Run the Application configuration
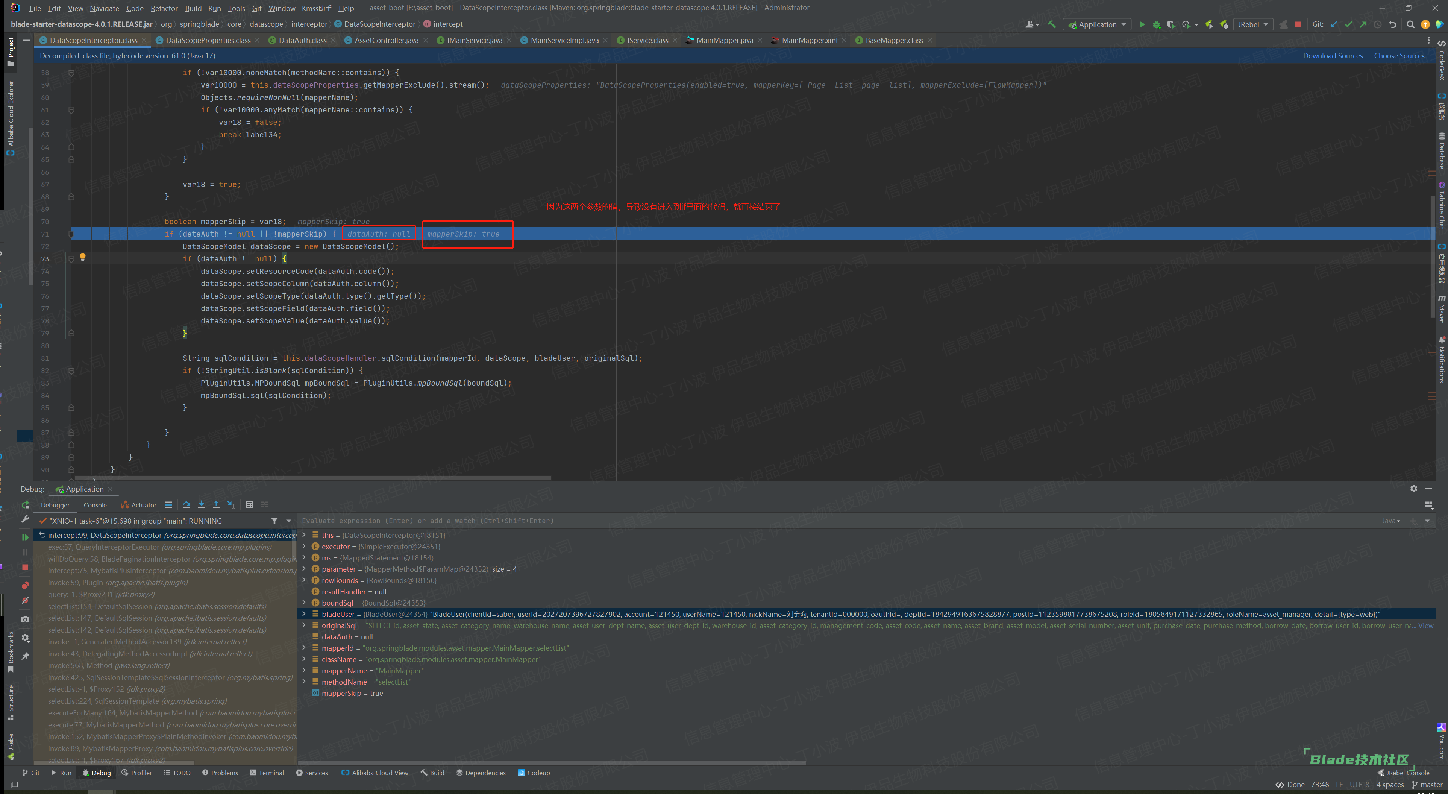The width and height of the screenshot is (1448, 794). [x=1142, y=24]
